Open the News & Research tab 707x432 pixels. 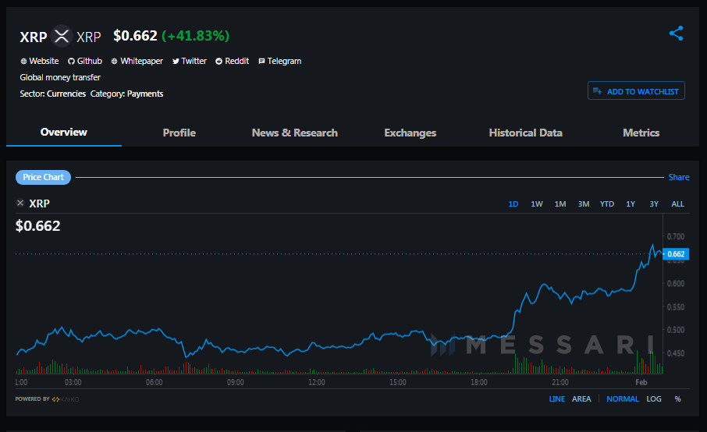coord(294,133)
